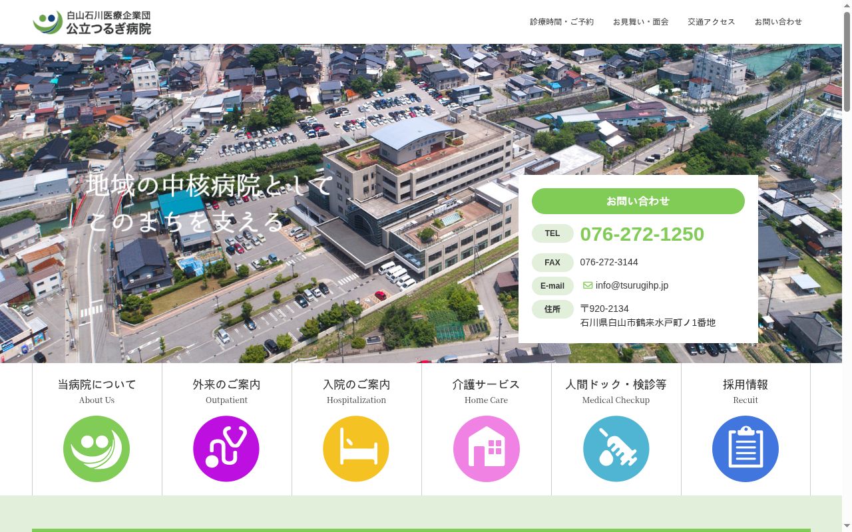Click the Hospitalization English subtitle
852x532 pixels.
(x=356, y=400)
